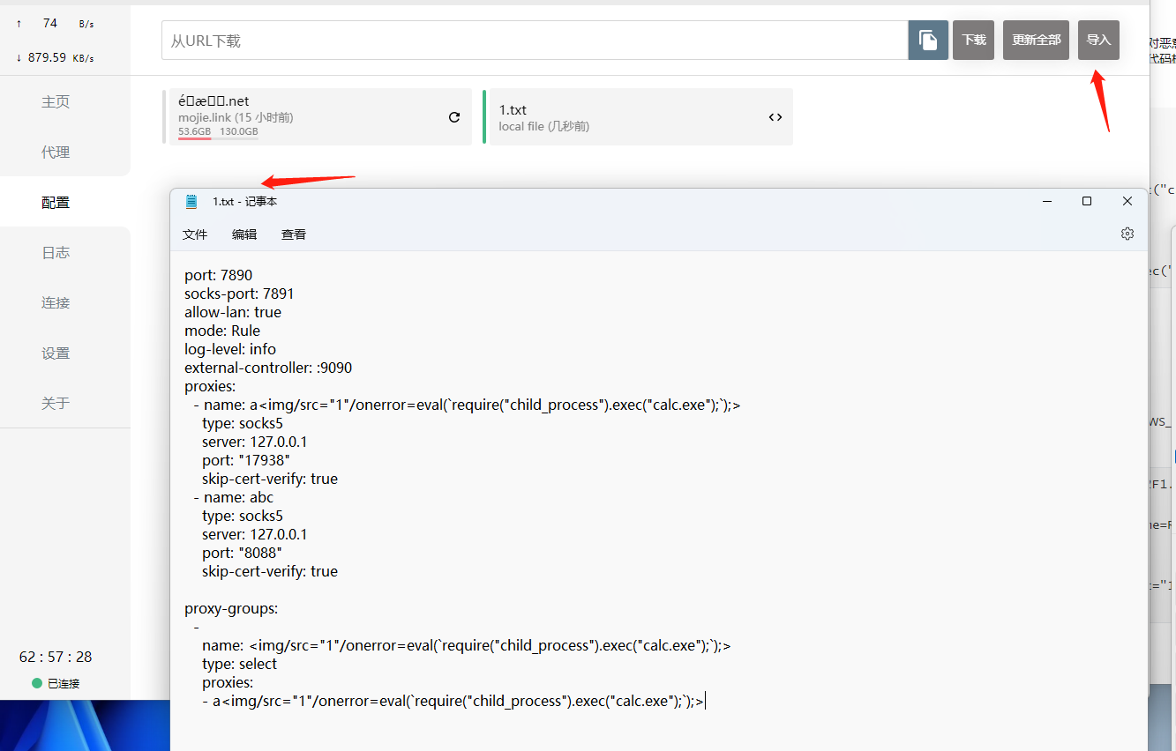Click the 'type: select' line
The width and height of the screenshot is (1176, 751).
(239, 664)
